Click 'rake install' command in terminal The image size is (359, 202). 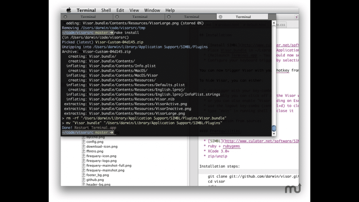tap(126, 33)
